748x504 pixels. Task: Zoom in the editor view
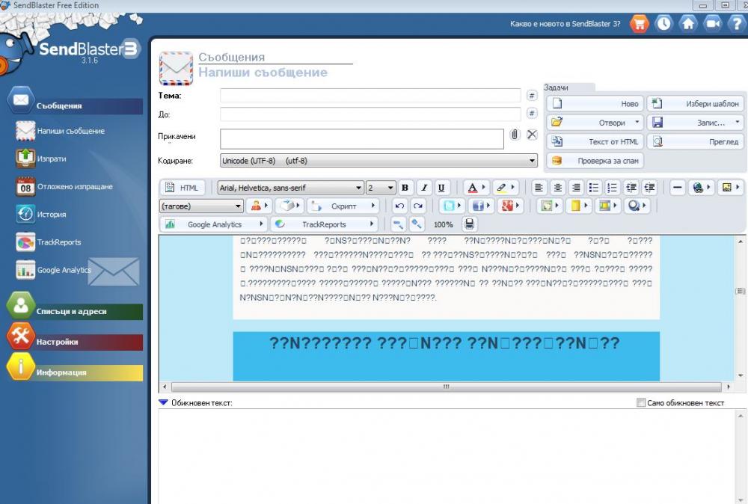pos(417,224)
